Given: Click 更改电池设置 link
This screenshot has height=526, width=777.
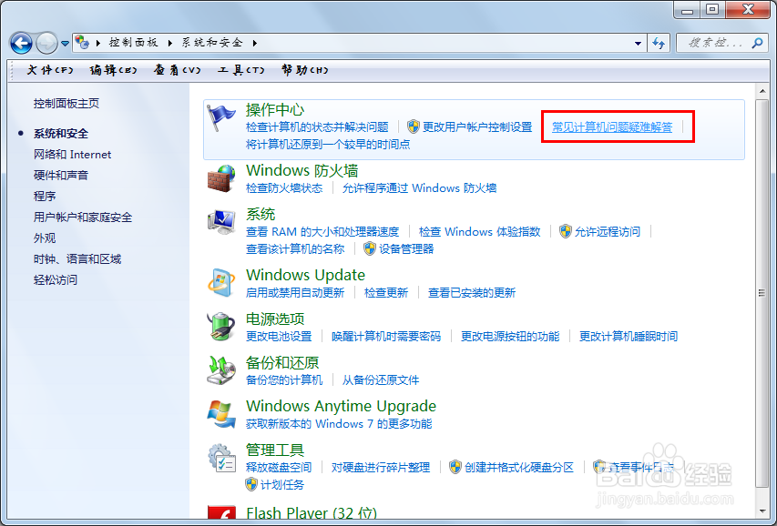Looking at the screenshot, I should coord(279,337).
